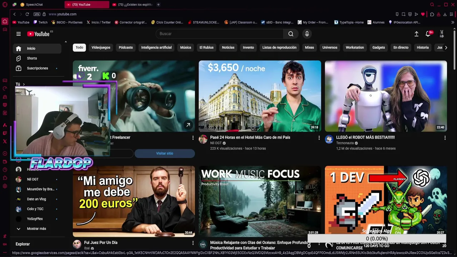The width and height of the screenshot is (457, 257).
Task: Click the pinboard pin icon in address bar
Action: (x=397, y=14)
